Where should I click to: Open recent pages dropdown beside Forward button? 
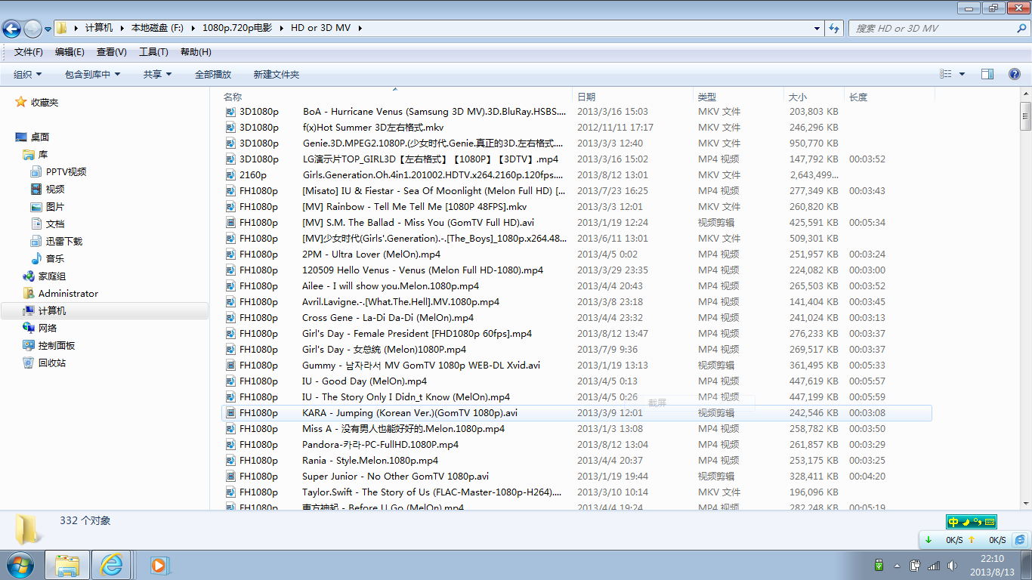click(x=48, y=29)
